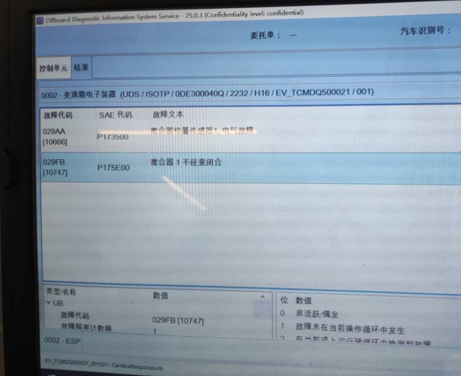
Task: Click the 离合器 1 不经意闭合 fault text
Action: point(186,162)
